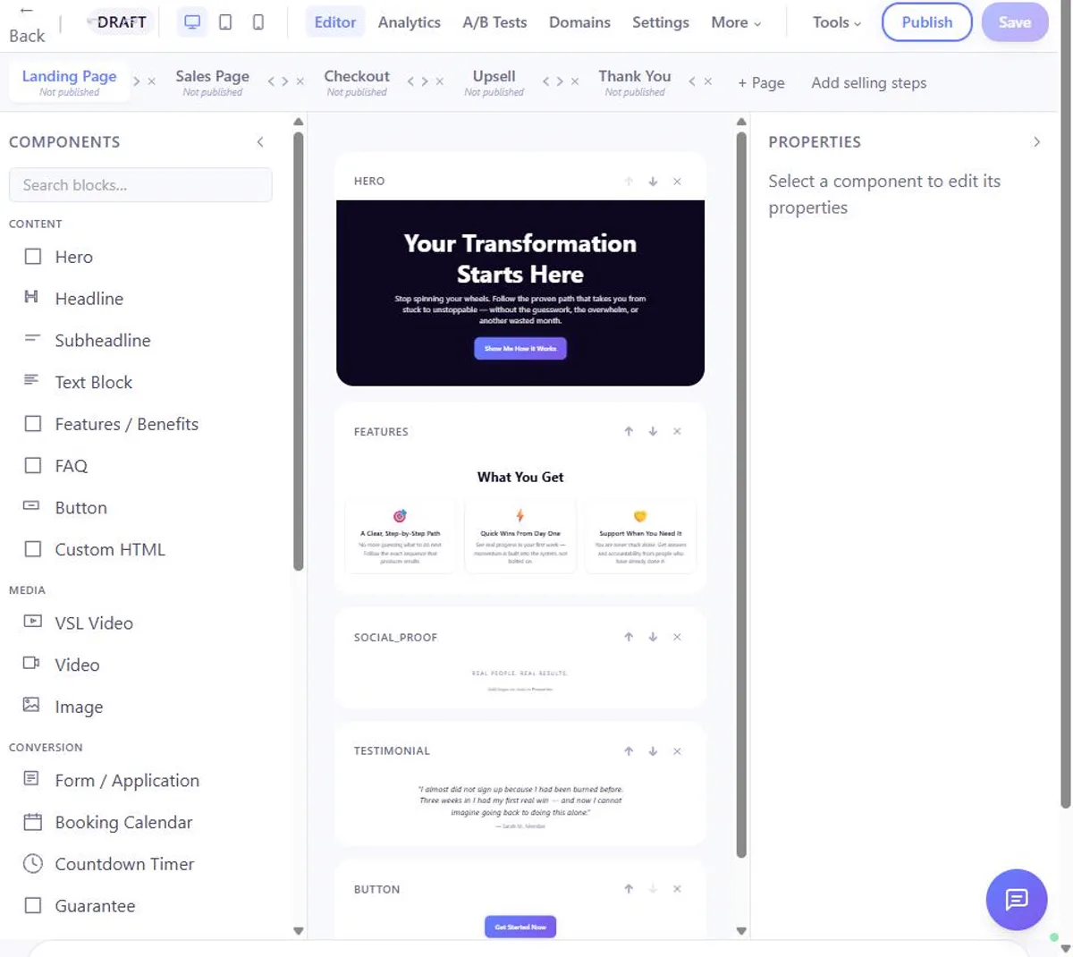Switch to tablet preview icon
This screenshot has width=1073, height=957.
coord(225,22)
